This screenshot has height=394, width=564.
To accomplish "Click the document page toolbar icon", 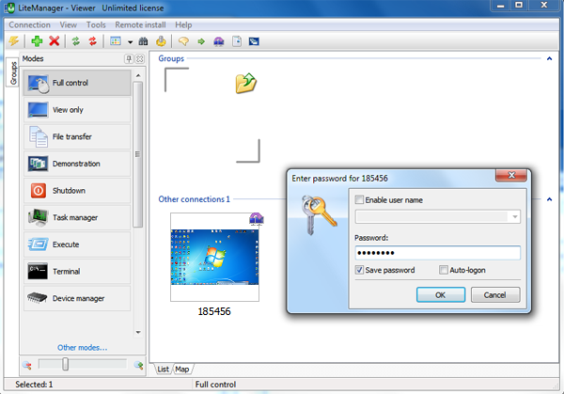I will tap(237, 41).
